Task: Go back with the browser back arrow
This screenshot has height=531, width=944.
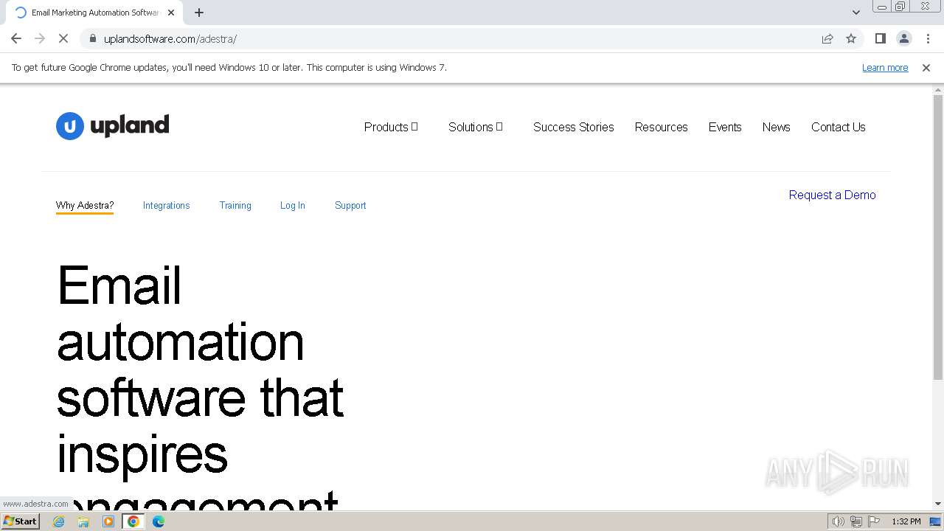Action: click(x=16, y=38)
